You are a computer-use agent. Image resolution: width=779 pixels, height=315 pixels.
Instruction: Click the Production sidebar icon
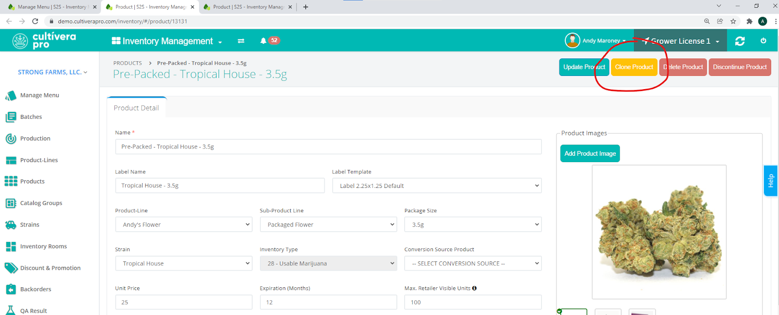click(x=11, y=139)
